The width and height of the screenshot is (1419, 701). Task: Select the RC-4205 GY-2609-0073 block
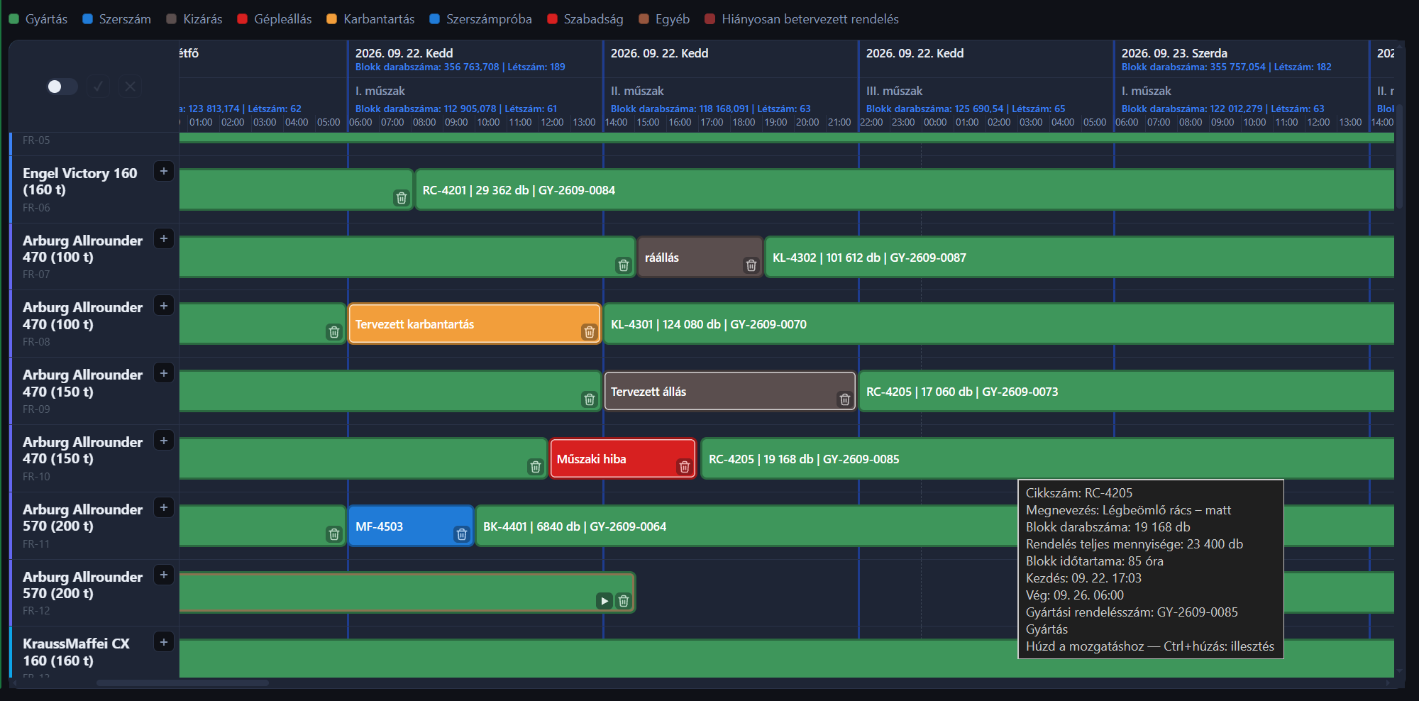(1127, 392)
